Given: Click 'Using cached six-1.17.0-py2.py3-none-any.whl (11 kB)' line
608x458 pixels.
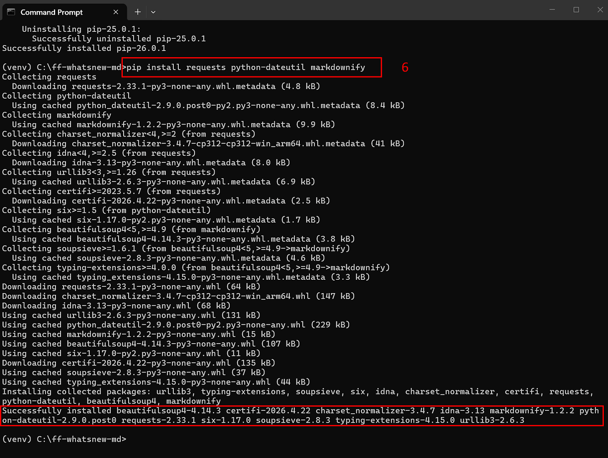Looking at the screenshot, I should click(x=131, y=354).
